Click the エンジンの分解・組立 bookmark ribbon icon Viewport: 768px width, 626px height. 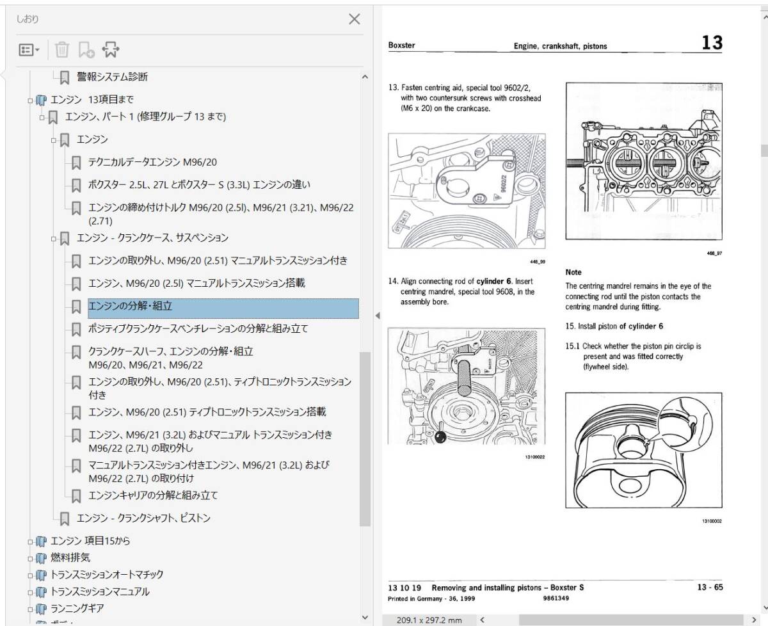(x=76, y=307)
